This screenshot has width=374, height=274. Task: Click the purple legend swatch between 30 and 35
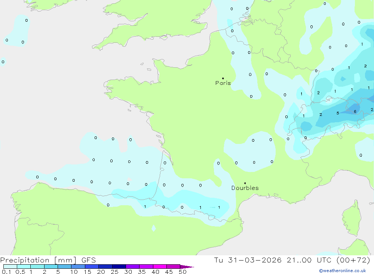click(132, 267)
